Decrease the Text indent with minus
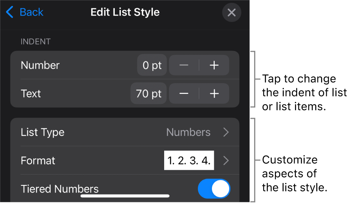Screen dimensions: 350x203 (184, 94)
